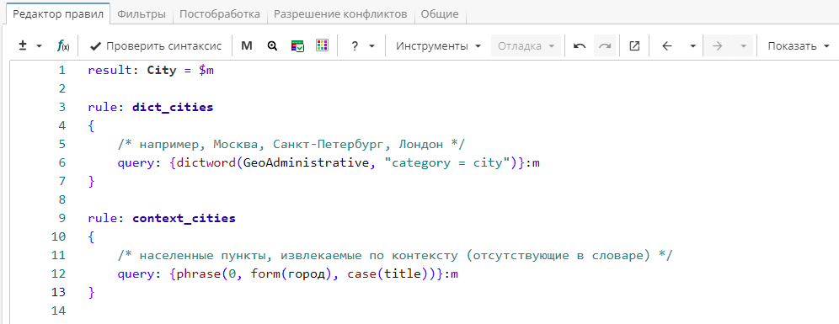Click line number 14 in gutter
The width and height of the screenshot is (839, 324).
[x=59, y=311]
